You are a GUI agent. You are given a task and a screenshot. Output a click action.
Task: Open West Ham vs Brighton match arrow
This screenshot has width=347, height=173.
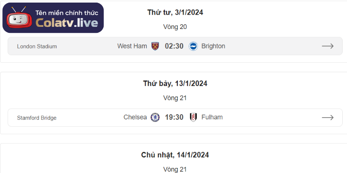pos(327,46)
